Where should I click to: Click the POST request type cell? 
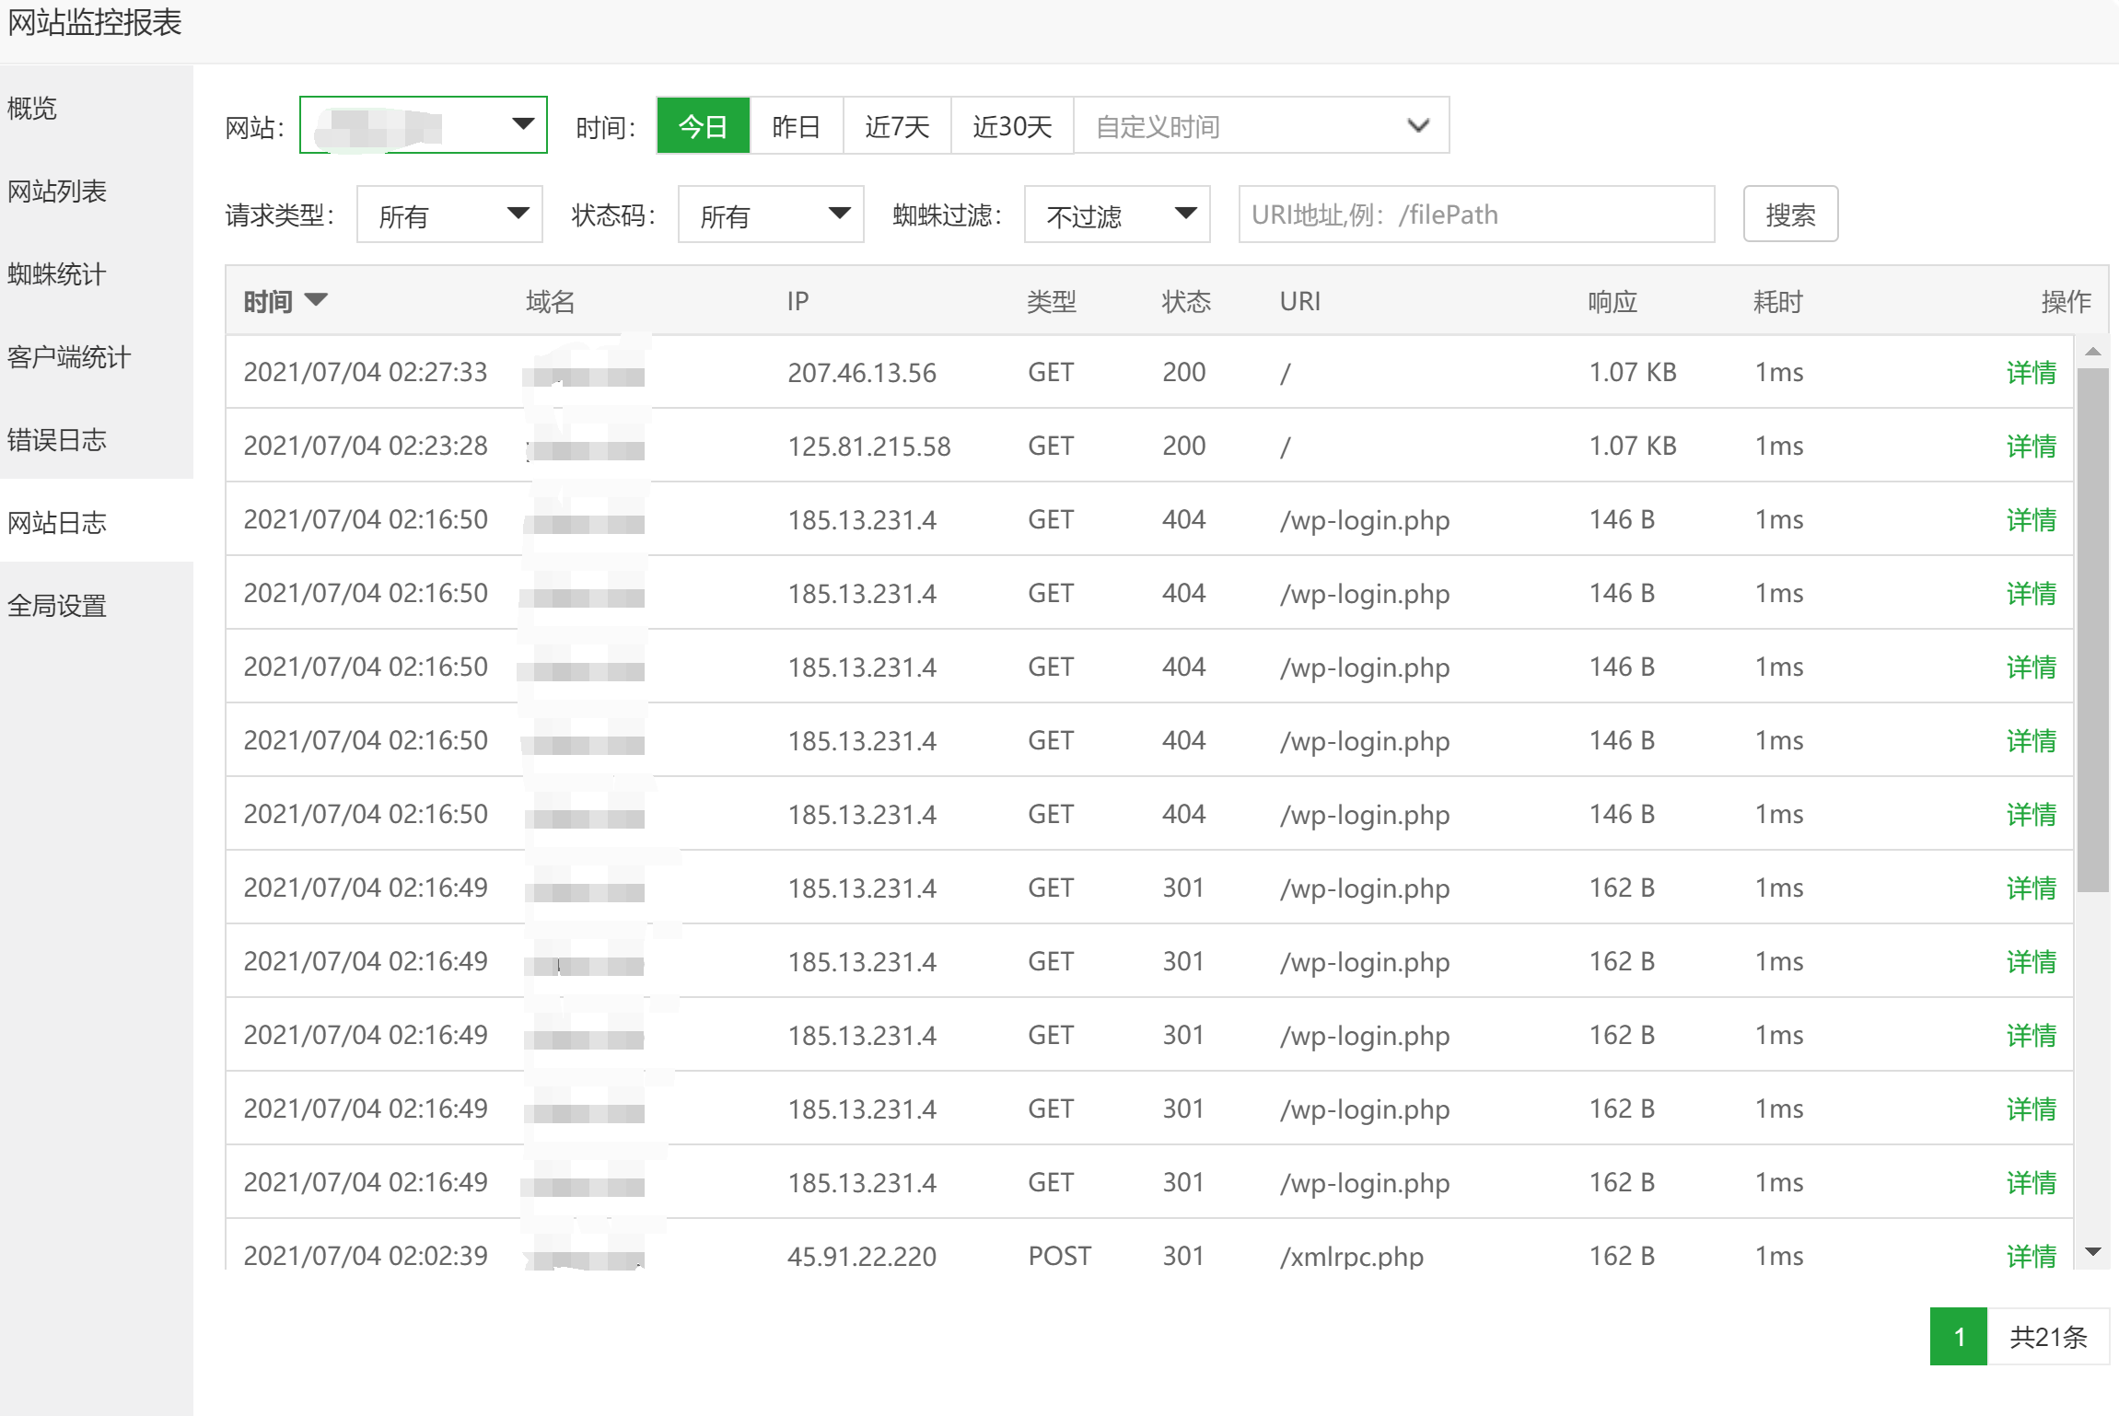pos(1060,1256)
